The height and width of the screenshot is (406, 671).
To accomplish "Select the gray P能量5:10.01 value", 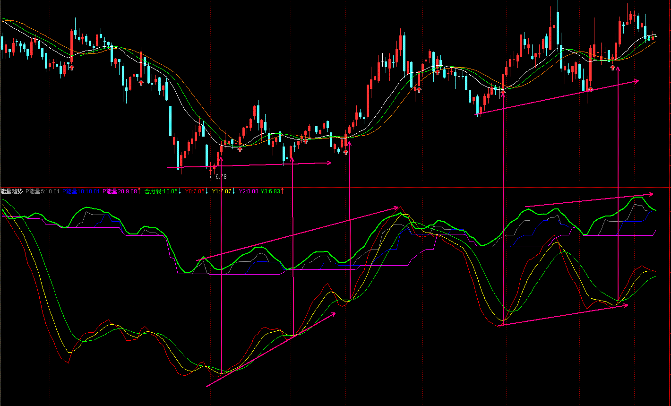I will (x=43, y=191).
